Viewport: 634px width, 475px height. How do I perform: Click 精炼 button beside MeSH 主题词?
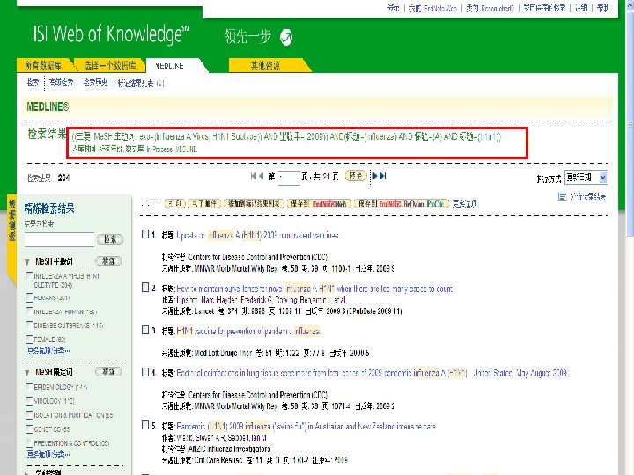108,261
